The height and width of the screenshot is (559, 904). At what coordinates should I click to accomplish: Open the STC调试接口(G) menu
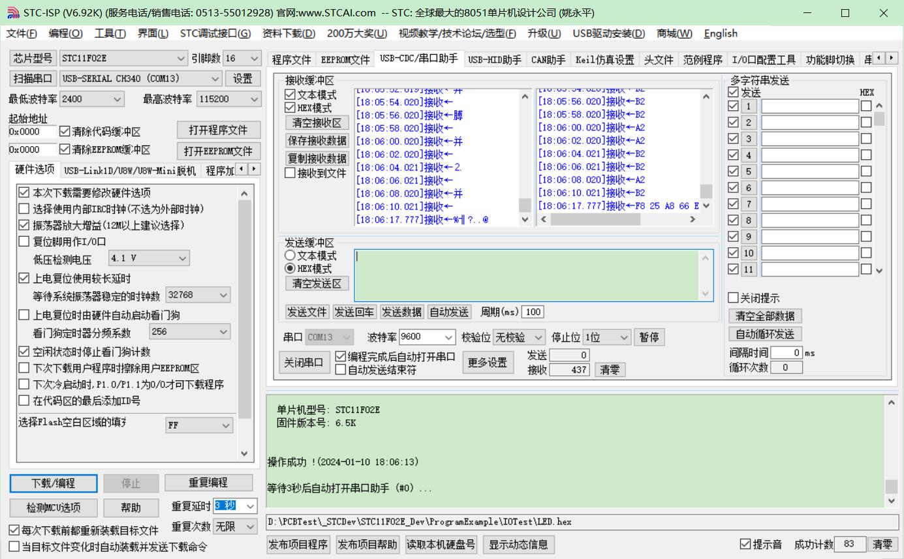[x=215, y=33]
